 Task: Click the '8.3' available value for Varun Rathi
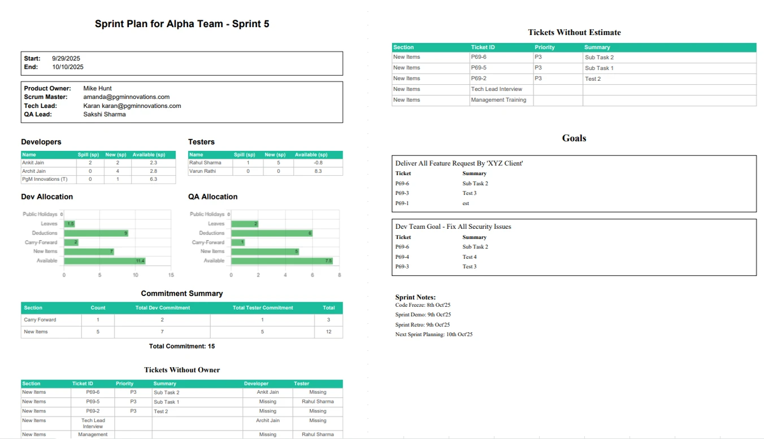(x=317, y=171)
